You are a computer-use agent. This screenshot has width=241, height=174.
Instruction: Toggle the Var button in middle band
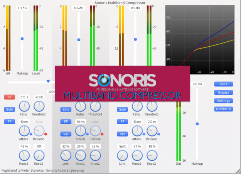[66, 134]
